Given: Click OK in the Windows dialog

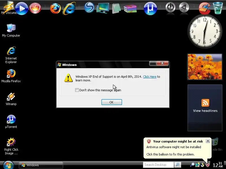Looking at the screenshot, I should click(112, 102).
